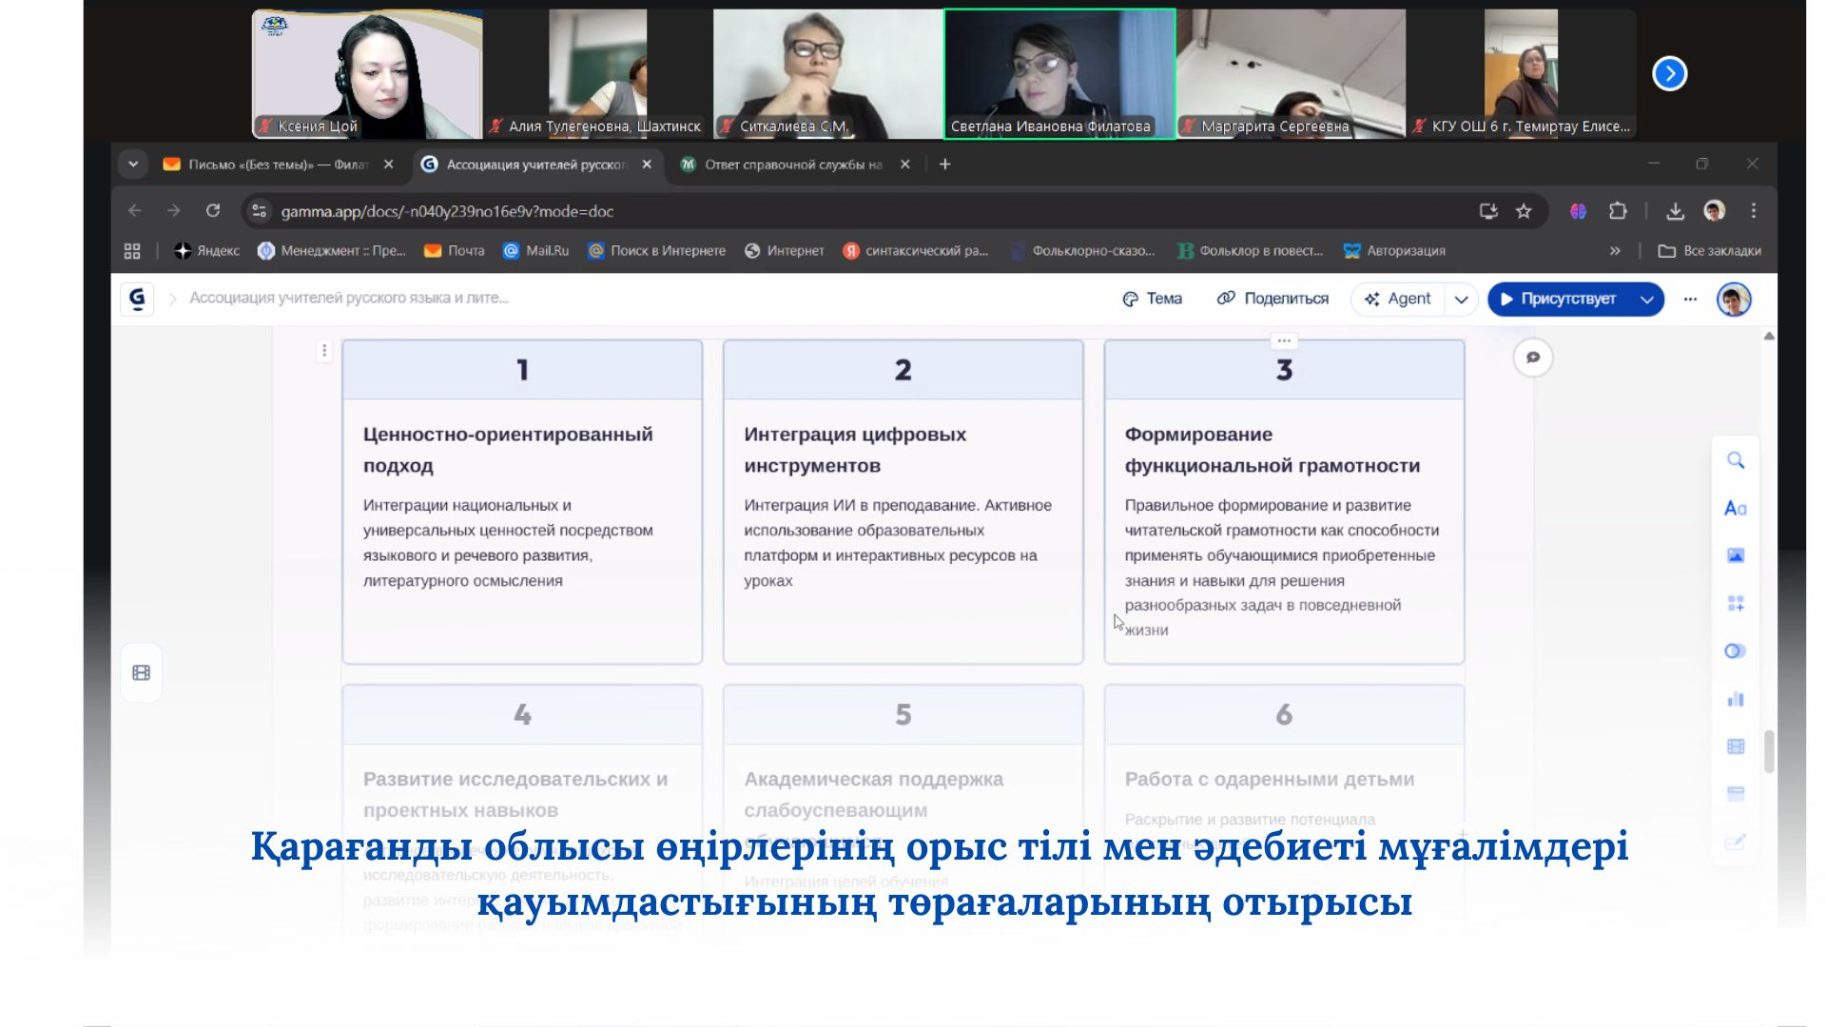Screen dimensions: 1826x1027
Task: Open the search panel in Gamma sidebar
Action: pyautogui.click(x=1736, y=460)
